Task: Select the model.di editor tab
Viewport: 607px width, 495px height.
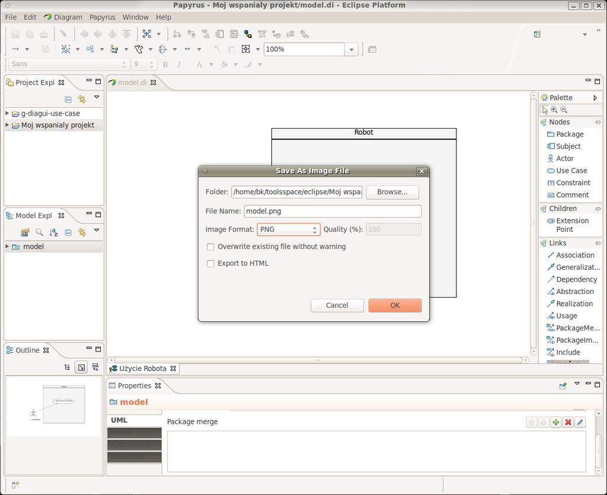Action: [x=132, y=82]
